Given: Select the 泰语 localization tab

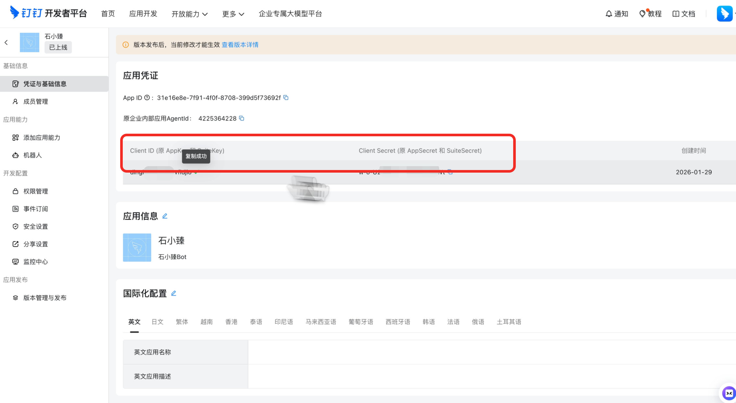Looking at the screenshot, I should (x=256, y=322).
